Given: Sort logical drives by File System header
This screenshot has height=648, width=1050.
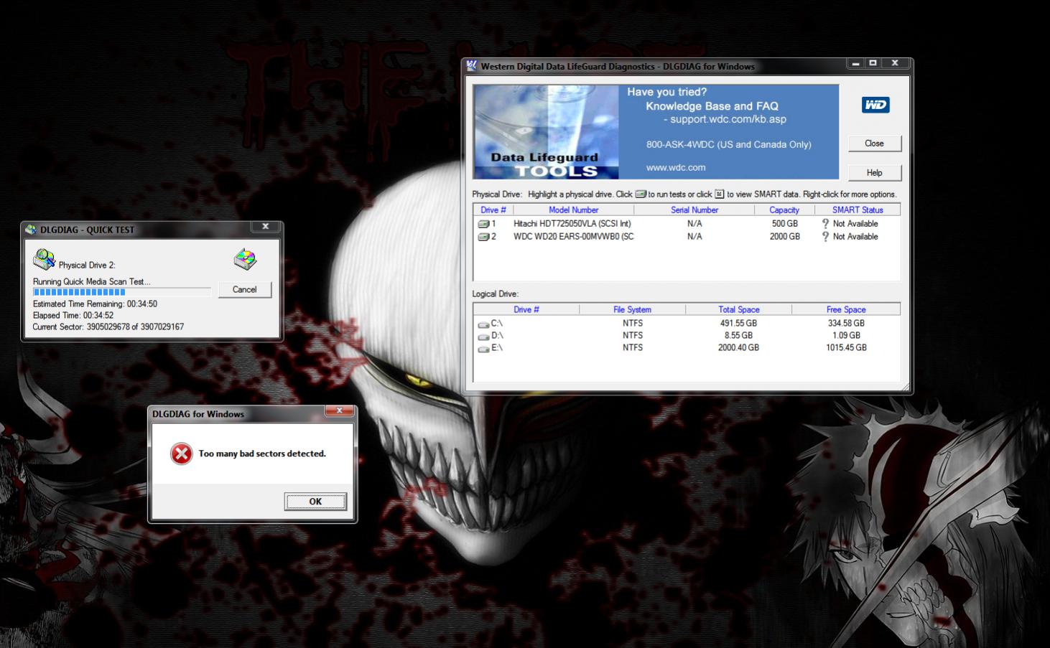Looking at the screenshot, I should [632, 310].
